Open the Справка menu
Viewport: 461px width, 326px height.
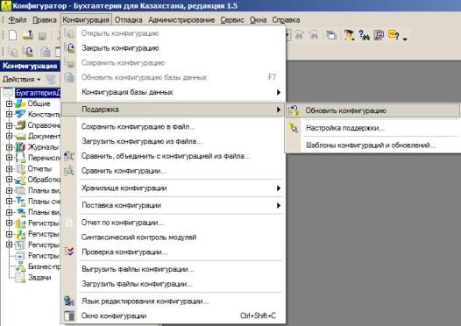pos(286,19)
